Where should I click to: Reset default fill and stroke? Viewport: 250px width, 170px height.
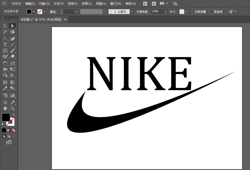coord(3,124)
